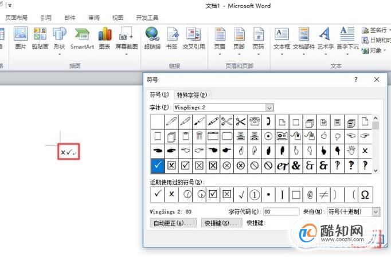The image size is (391, 264).
Task: Pick the plain X mark from recent symbols
Action: pos(171,195)
